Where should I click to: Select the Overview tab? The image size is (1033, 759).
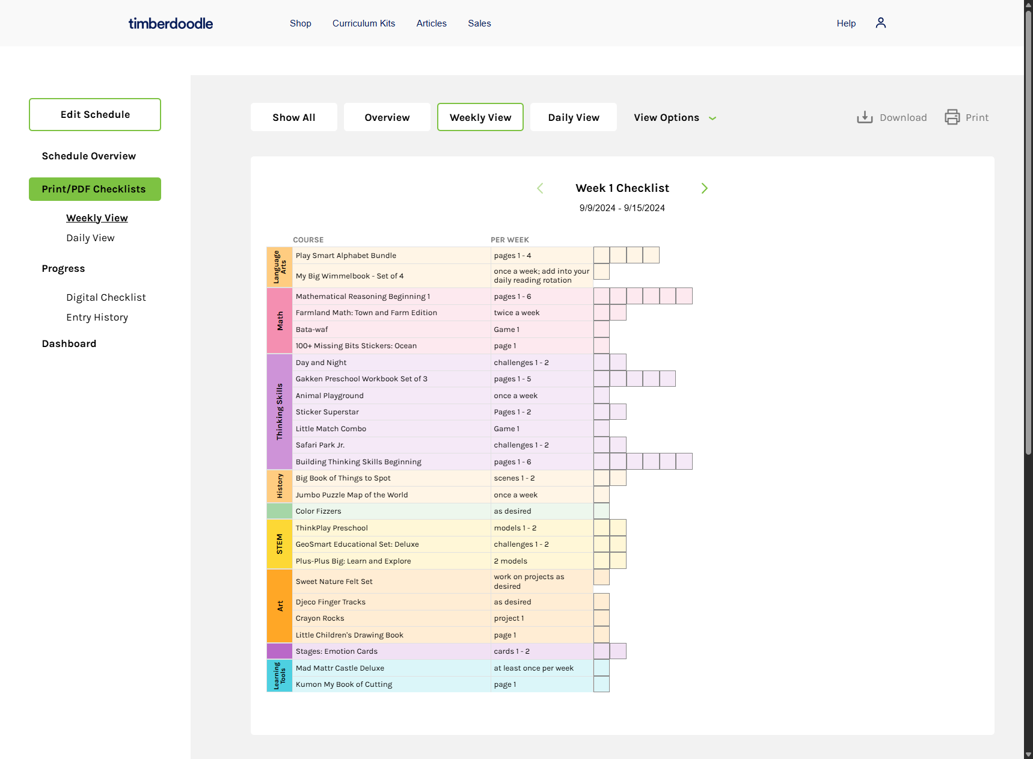pos(387,117)
